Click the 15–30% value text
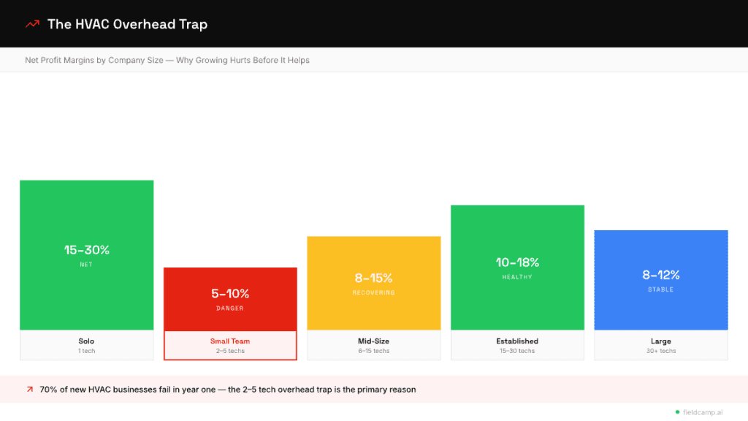This screenshot has width=748, height=421. tap(86, 250)
